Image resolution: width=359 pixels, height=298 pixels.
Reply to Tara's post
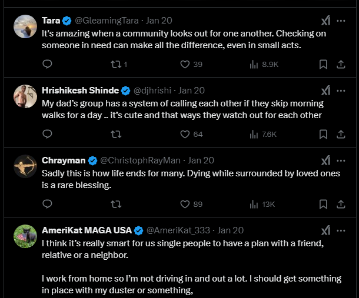pos(48,64)
